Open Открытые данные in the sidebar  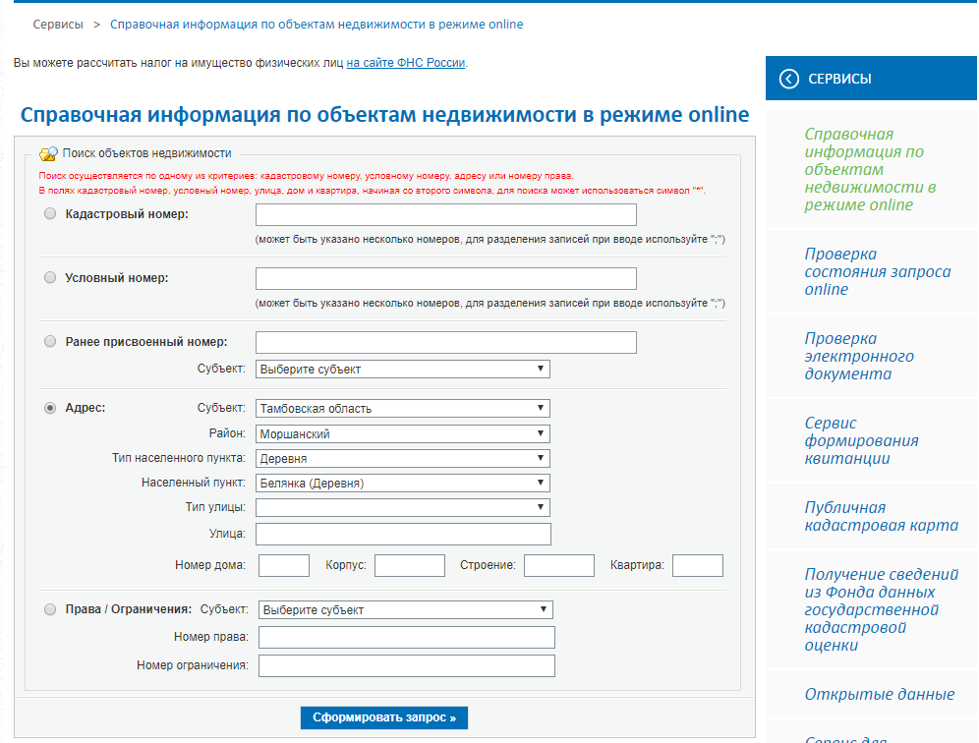coord(879,694)
